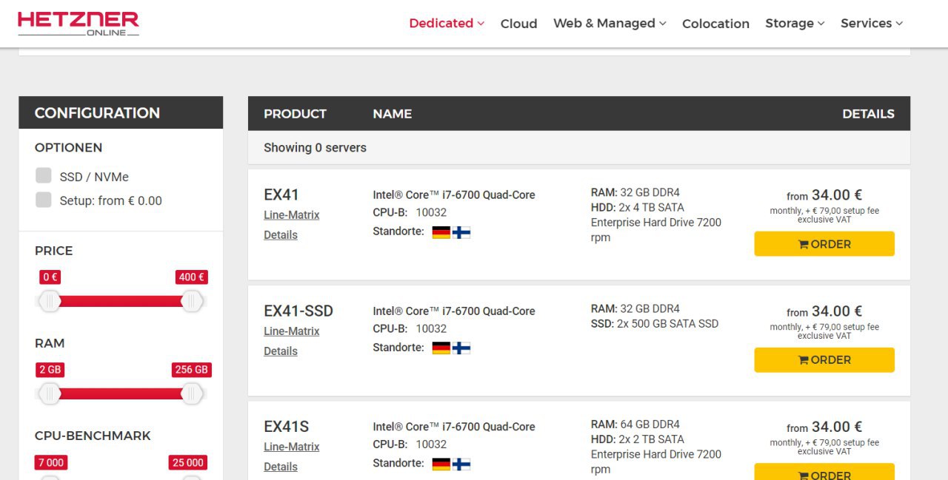Viewport: 948px width, 480px height.
Task: Click the Hetzner Online logo
Action: pyautogui.click(x=79, y=24)
